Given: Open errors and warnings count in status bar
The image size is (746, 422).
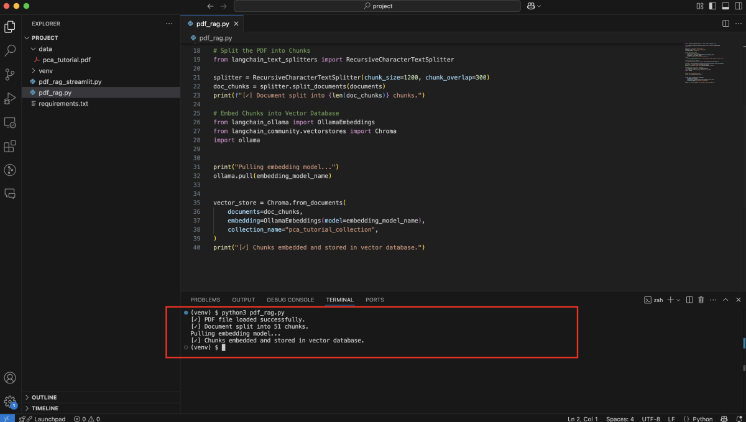Looking at the screenshot, I should [x=87, y=419].
